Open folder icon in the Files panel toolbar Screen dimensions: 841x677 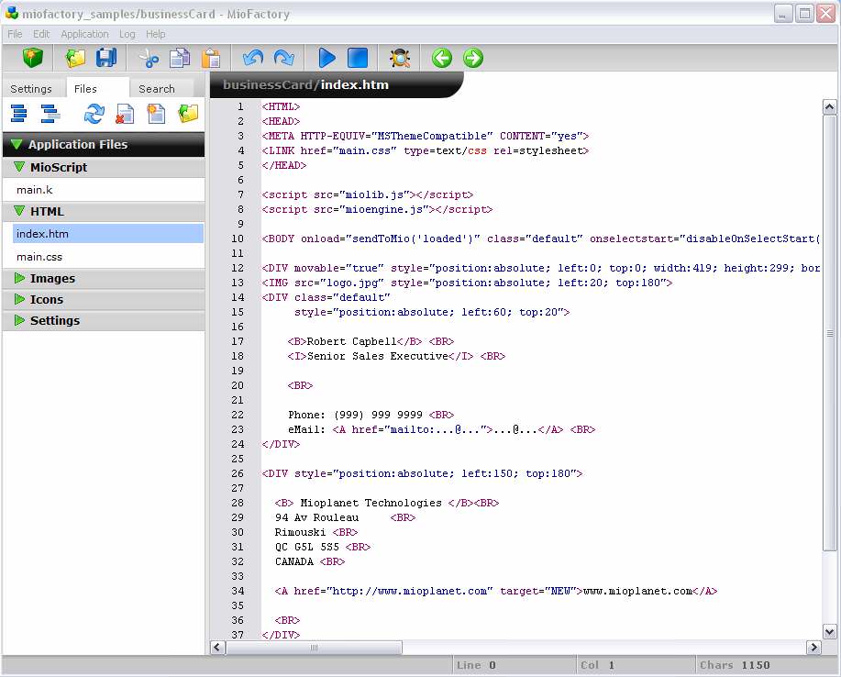pos(188,114)
